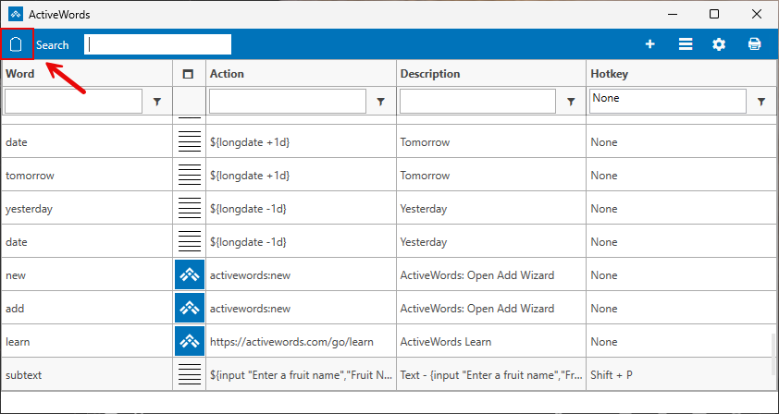Image resolution: width=779 pixels, height=414 pixels.
Task: Focus the Search text box
Action: point(157,44)
